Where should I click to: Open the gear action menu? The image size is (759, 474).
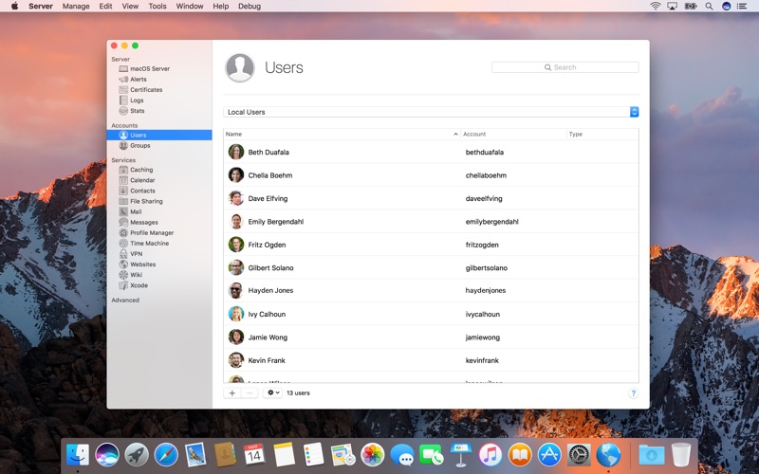(272, 392)
